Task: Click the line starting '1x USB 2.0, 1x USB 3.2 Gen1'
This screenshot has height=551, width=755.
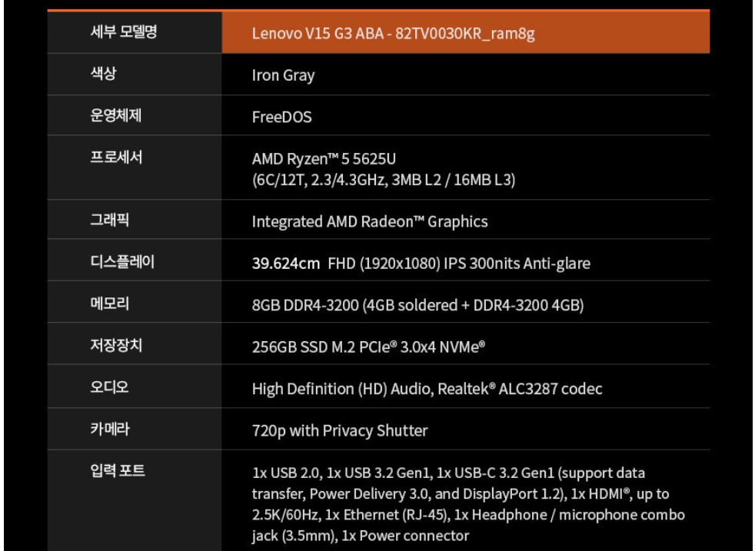Action: pyautogui.click(x=448, y=473)
